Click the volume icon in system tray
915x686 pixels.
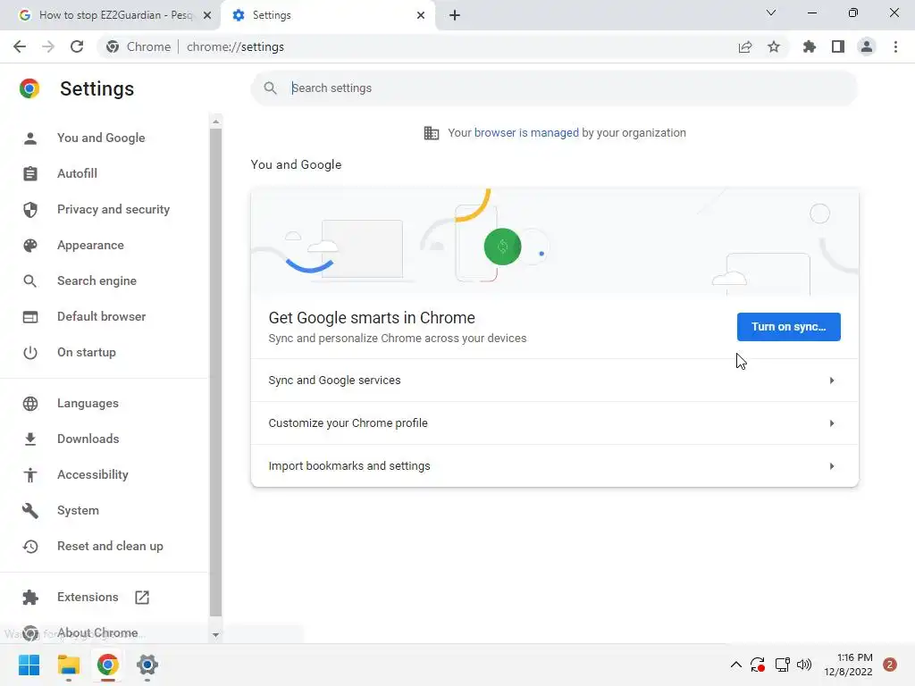pos(804,665)
